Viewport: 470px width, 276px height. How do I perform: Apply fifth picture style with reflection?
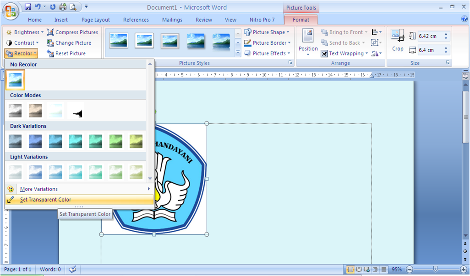coord(221,41)
